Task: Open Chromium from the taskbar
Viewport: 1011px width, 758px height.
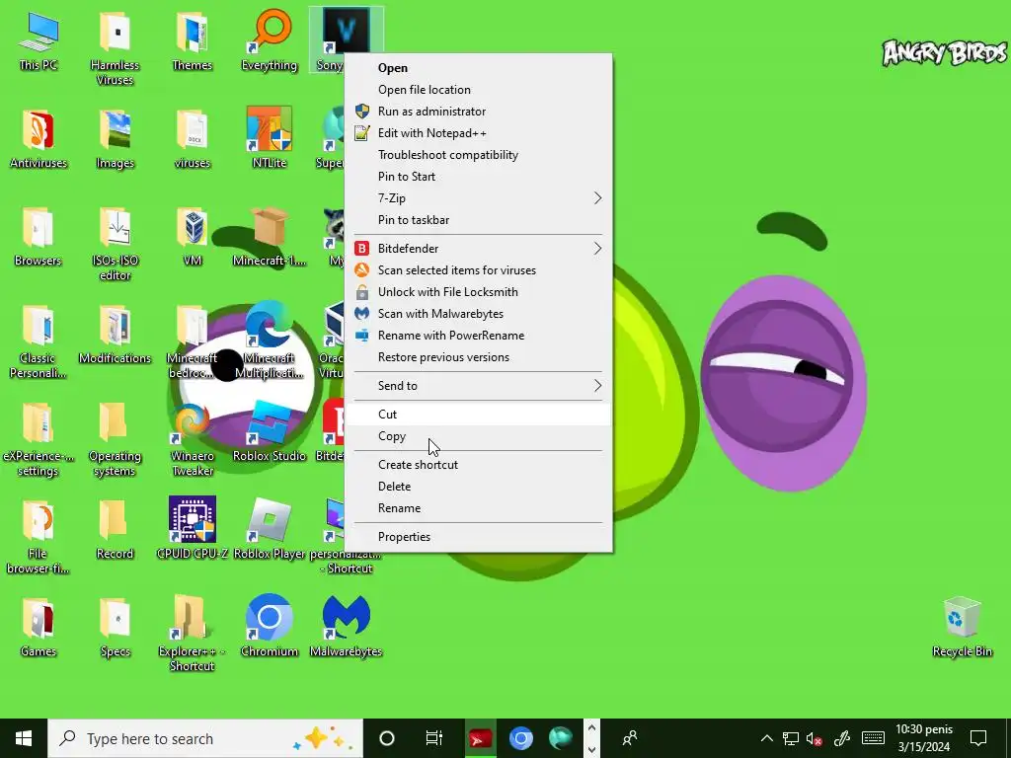Action: tap(521, 738)
